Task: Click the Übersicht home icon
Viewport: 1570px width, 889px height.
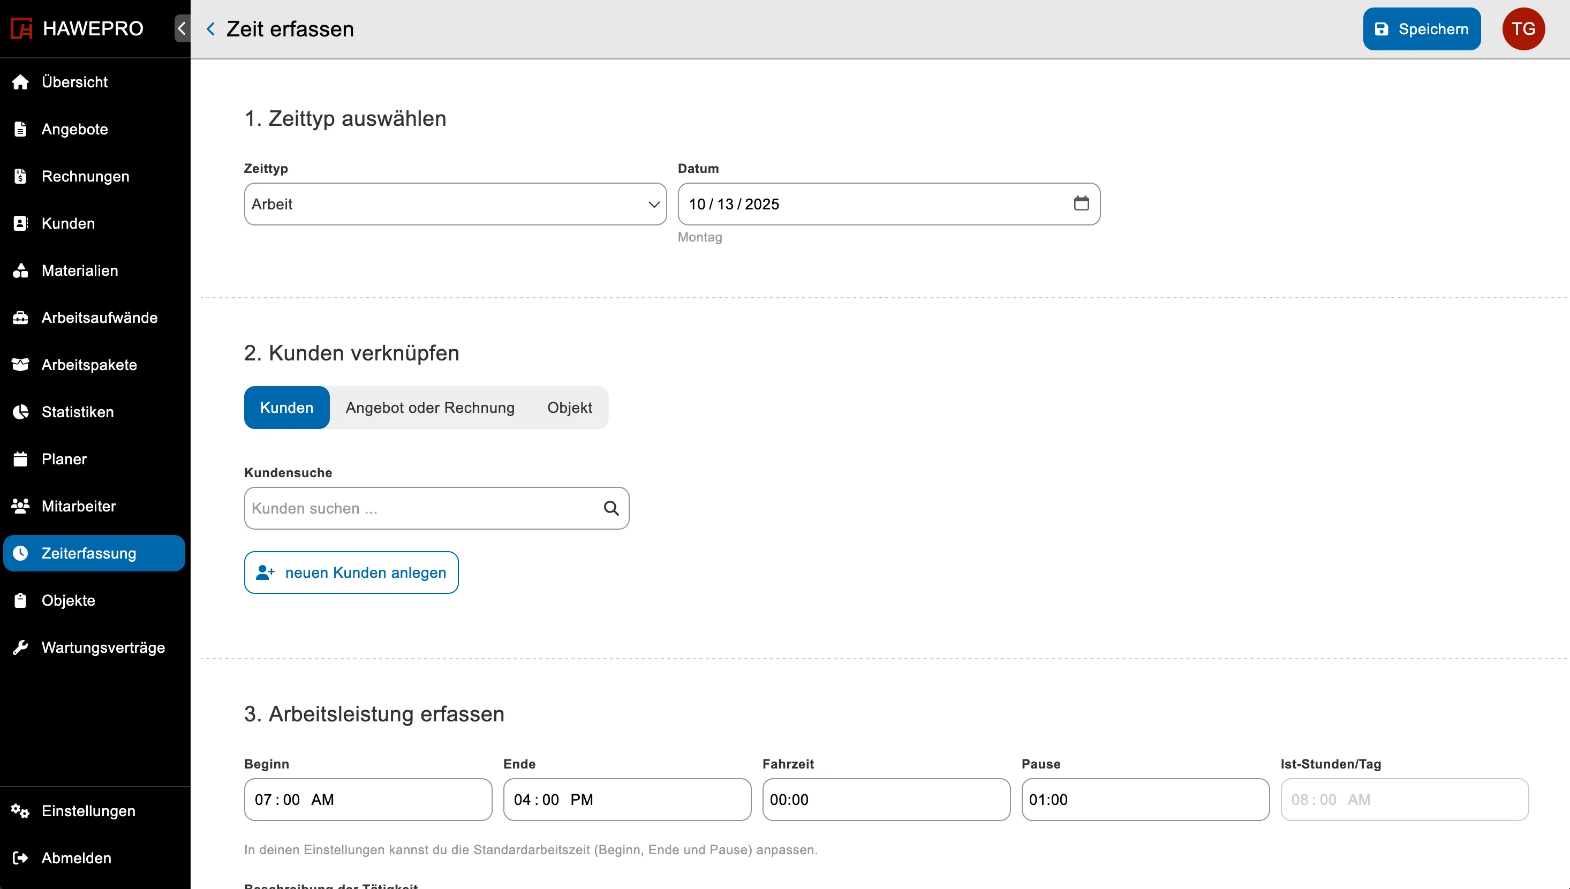Action: [x=20, y=82]
